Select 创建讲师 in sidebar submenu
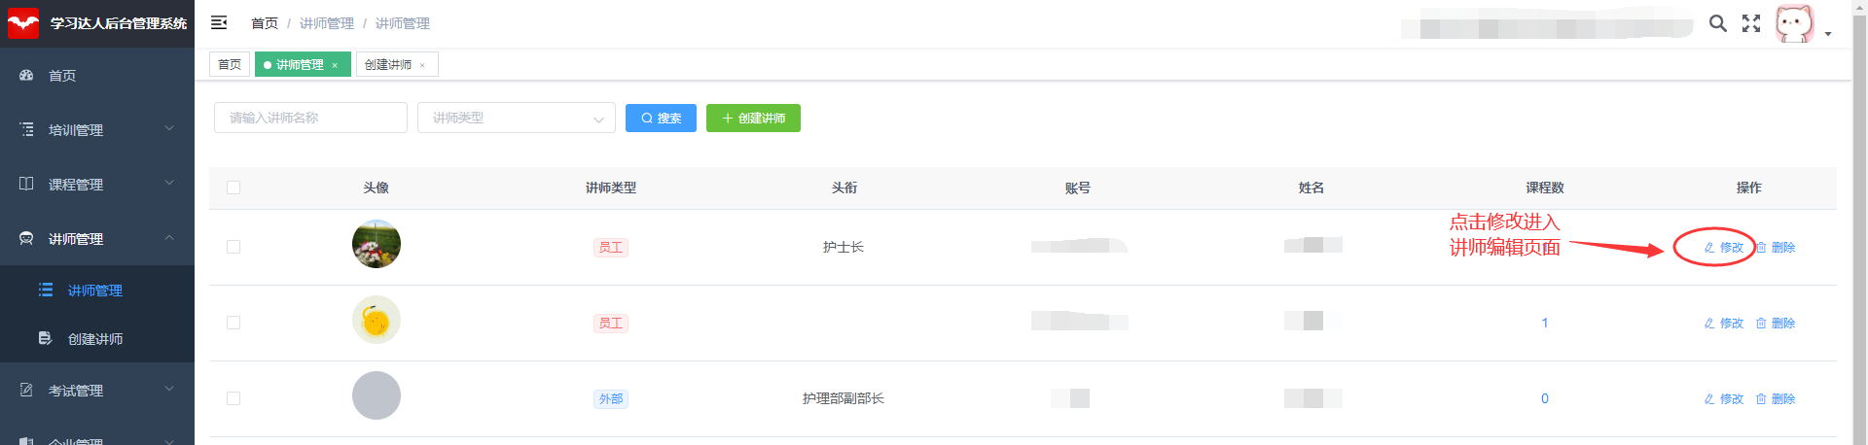This screenshot has height=445, width=1868. click(x=97, y=338)
